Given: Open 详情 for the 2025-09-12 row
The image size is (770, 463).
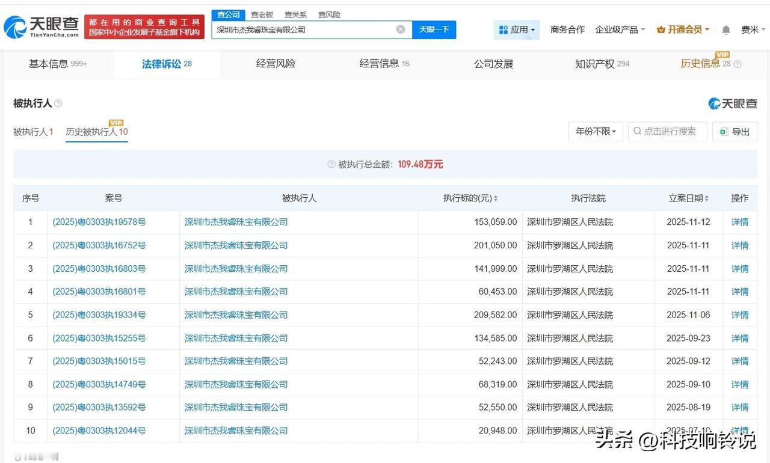Looking at the screenshot, I should 740,361.
